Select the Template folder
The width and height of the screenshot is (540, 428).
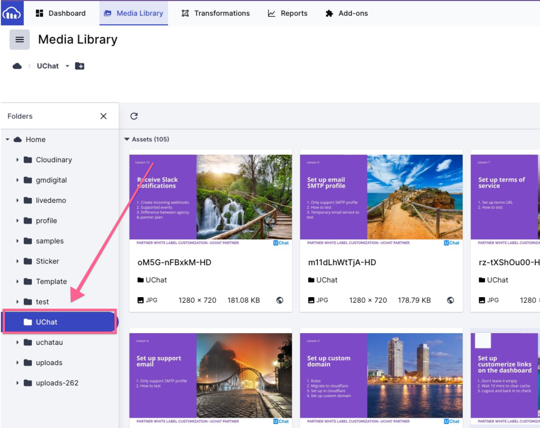click(x=51, y=281)
